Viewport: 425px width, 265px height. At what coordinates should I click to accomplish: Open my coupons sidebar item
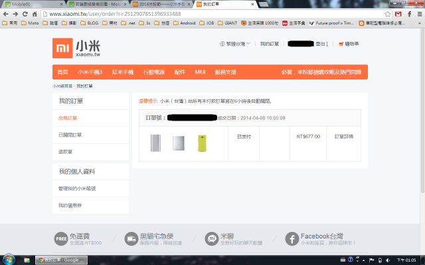[x=70, y=206]
